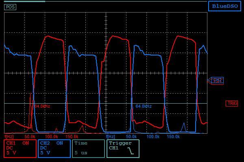Image resolution: width=244 pixels, height=162 pixels.
Task: Click the red 150.0k axis value
Action: click(x=72, y=137)
